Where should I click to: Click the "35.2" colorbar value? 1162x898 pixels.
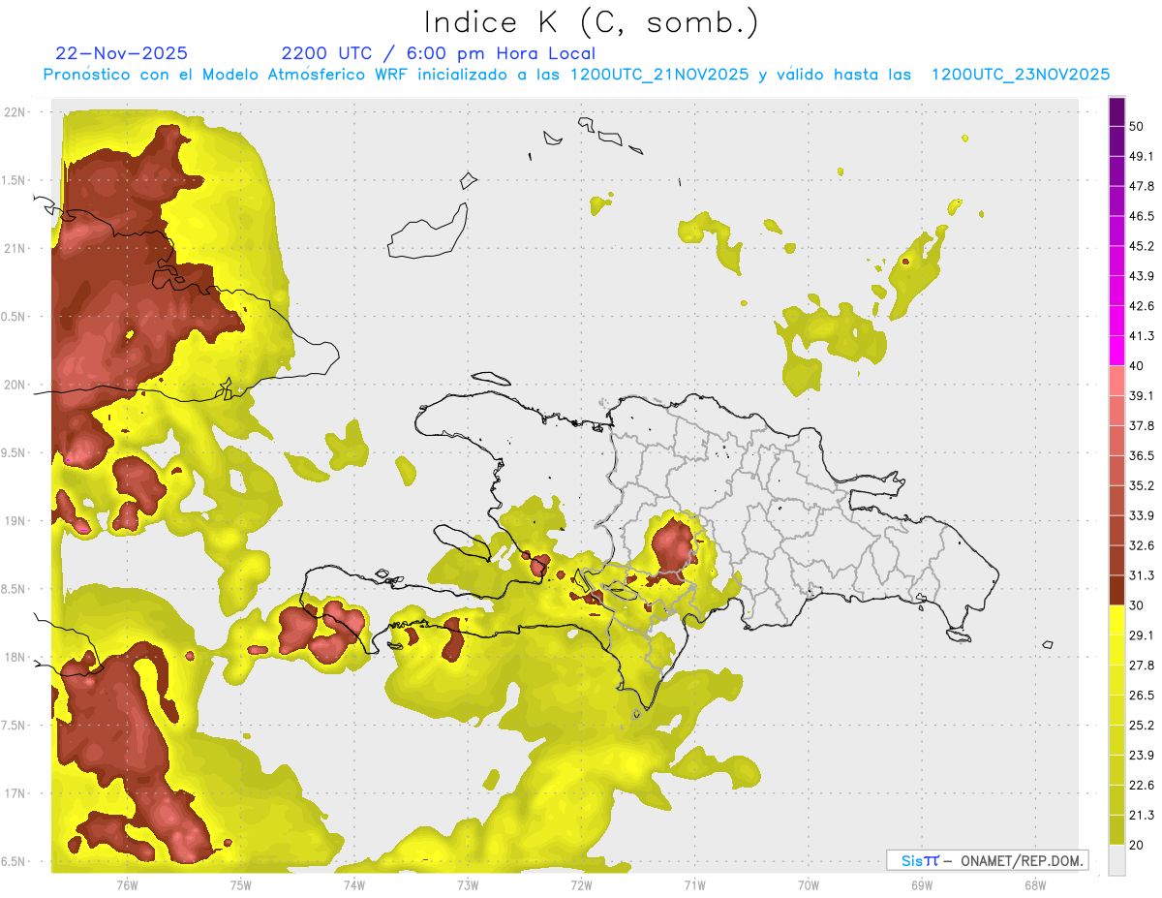coord(1142,486)
